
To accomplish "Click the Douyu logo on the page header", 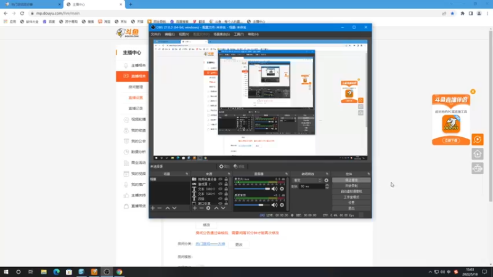I will 128,33.
